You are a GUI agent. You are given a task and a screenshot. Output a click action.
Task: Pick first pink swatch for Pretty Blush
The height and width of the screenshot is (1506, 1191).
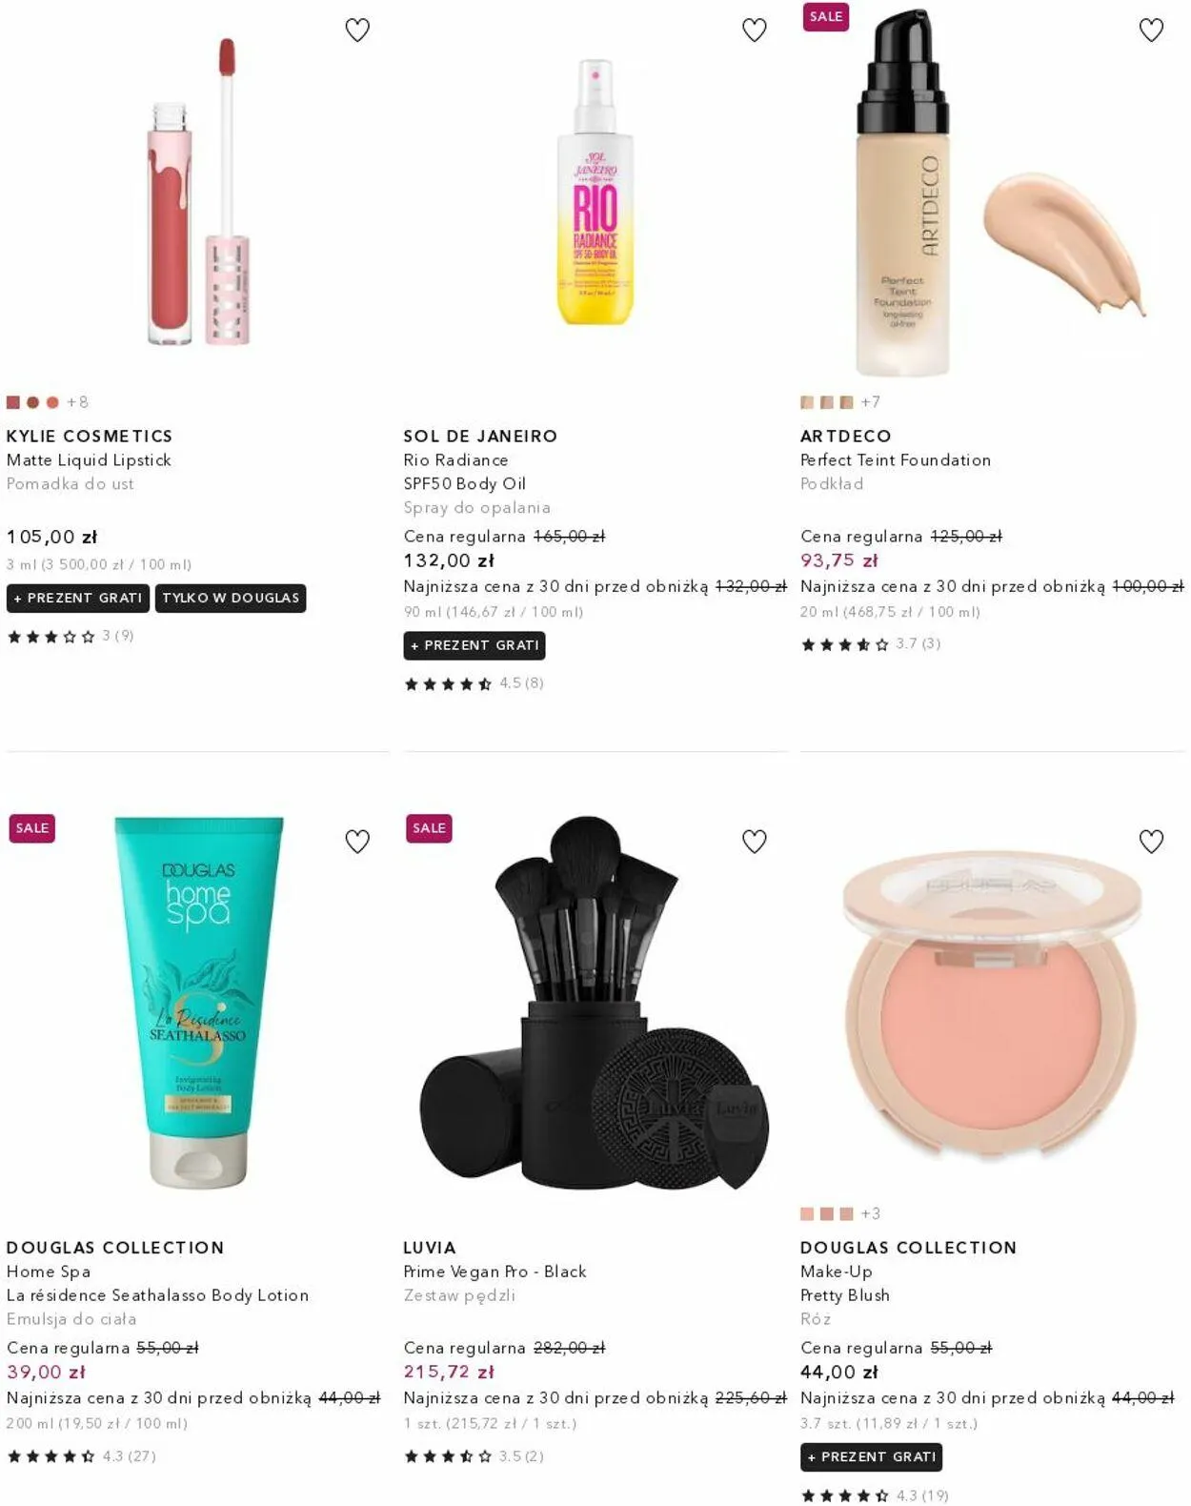click(807, 1213)
